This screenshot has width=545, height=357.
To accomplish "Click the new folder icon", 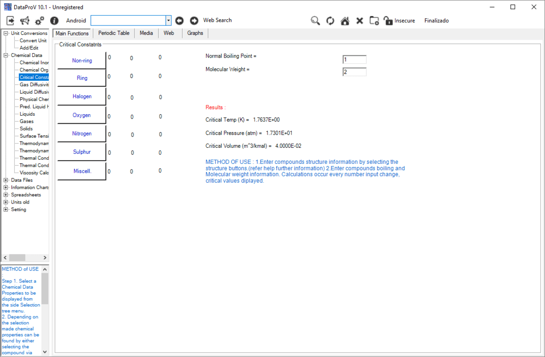I will [x=374, y=21].
